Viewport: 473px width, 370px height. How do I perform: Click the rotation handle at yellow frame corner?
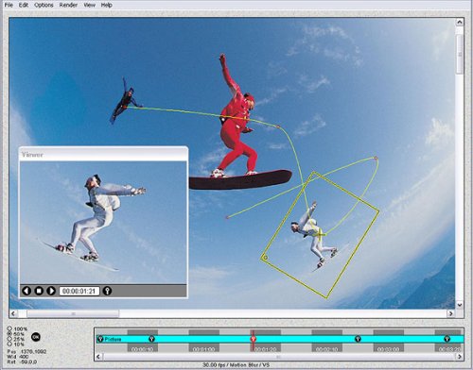(x=265, y=258)
